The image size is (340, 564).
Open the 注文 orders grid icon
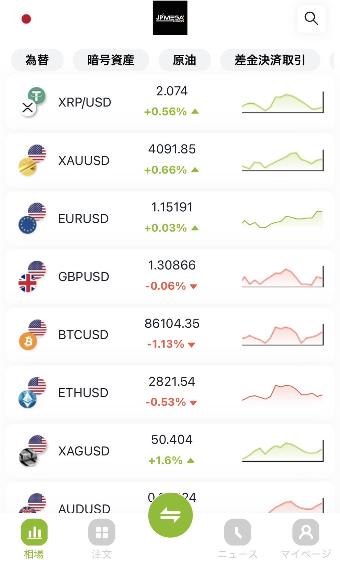point(102,532)
